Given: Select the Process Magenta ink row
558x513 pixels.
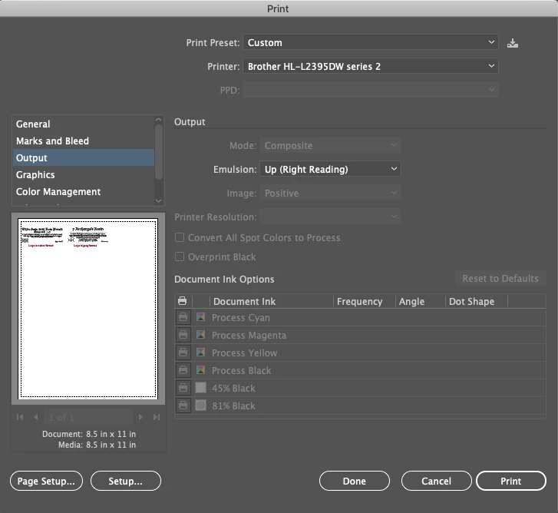Looking at the screenshot, I should (360, 335).
